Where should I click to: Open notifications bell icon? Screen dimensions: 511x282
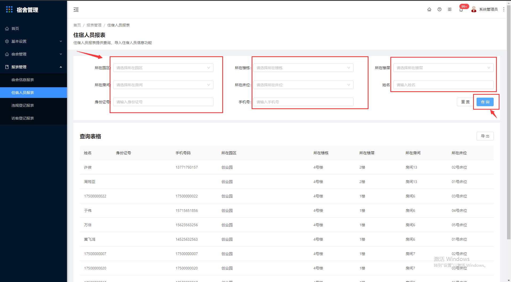(x=461, y=10)
